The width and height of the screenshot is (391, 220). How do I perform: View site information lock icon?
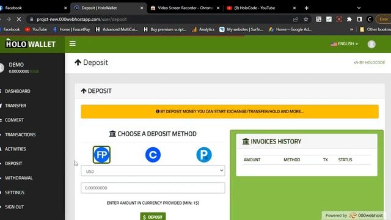31,19
